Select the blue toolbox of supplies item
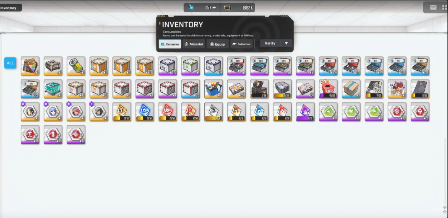This screenshot has width=448, height=218. (x=214, y=89)
